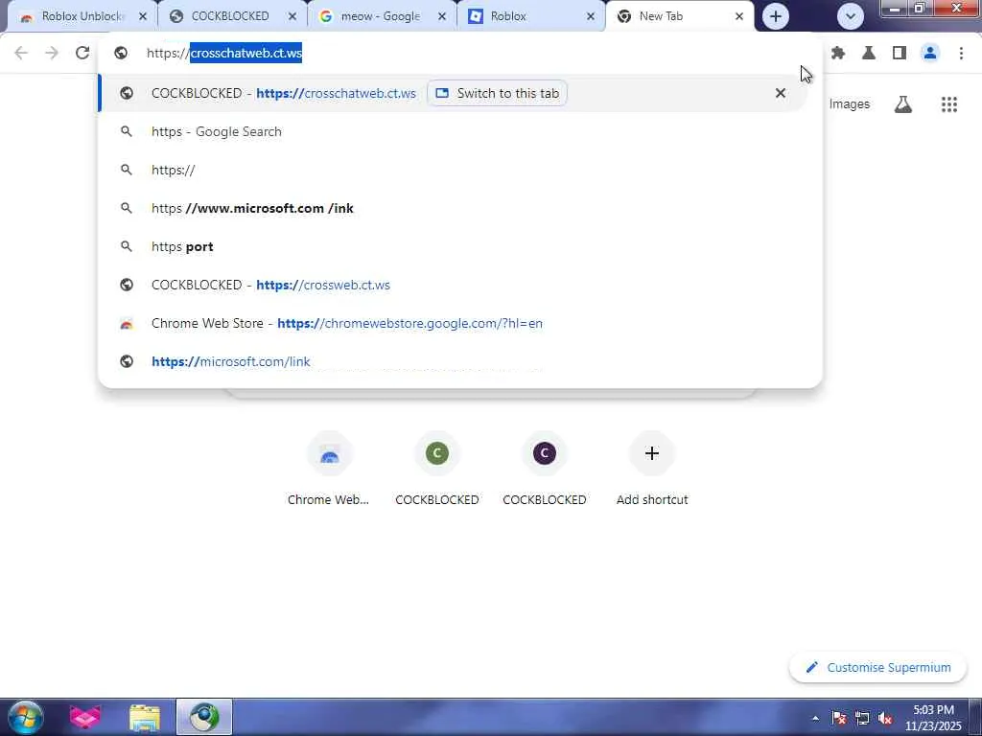Click the address bar URL field
The height and width of the screenshot is (736, 982).
click(x=460, y=54)
